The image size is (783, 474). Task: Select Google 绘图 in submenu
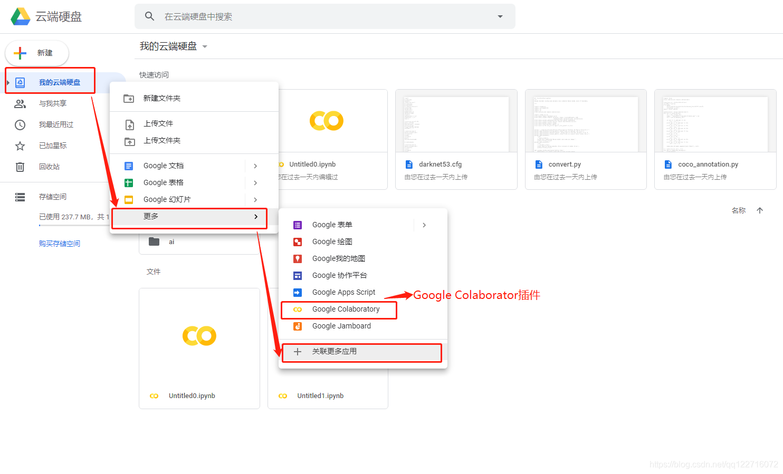(x=363, y=241)
